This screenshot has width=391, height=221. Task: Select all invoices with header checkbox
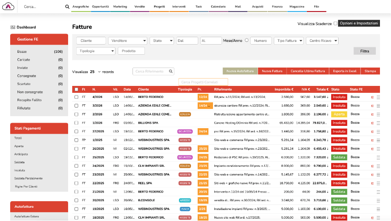coord(76,89)
